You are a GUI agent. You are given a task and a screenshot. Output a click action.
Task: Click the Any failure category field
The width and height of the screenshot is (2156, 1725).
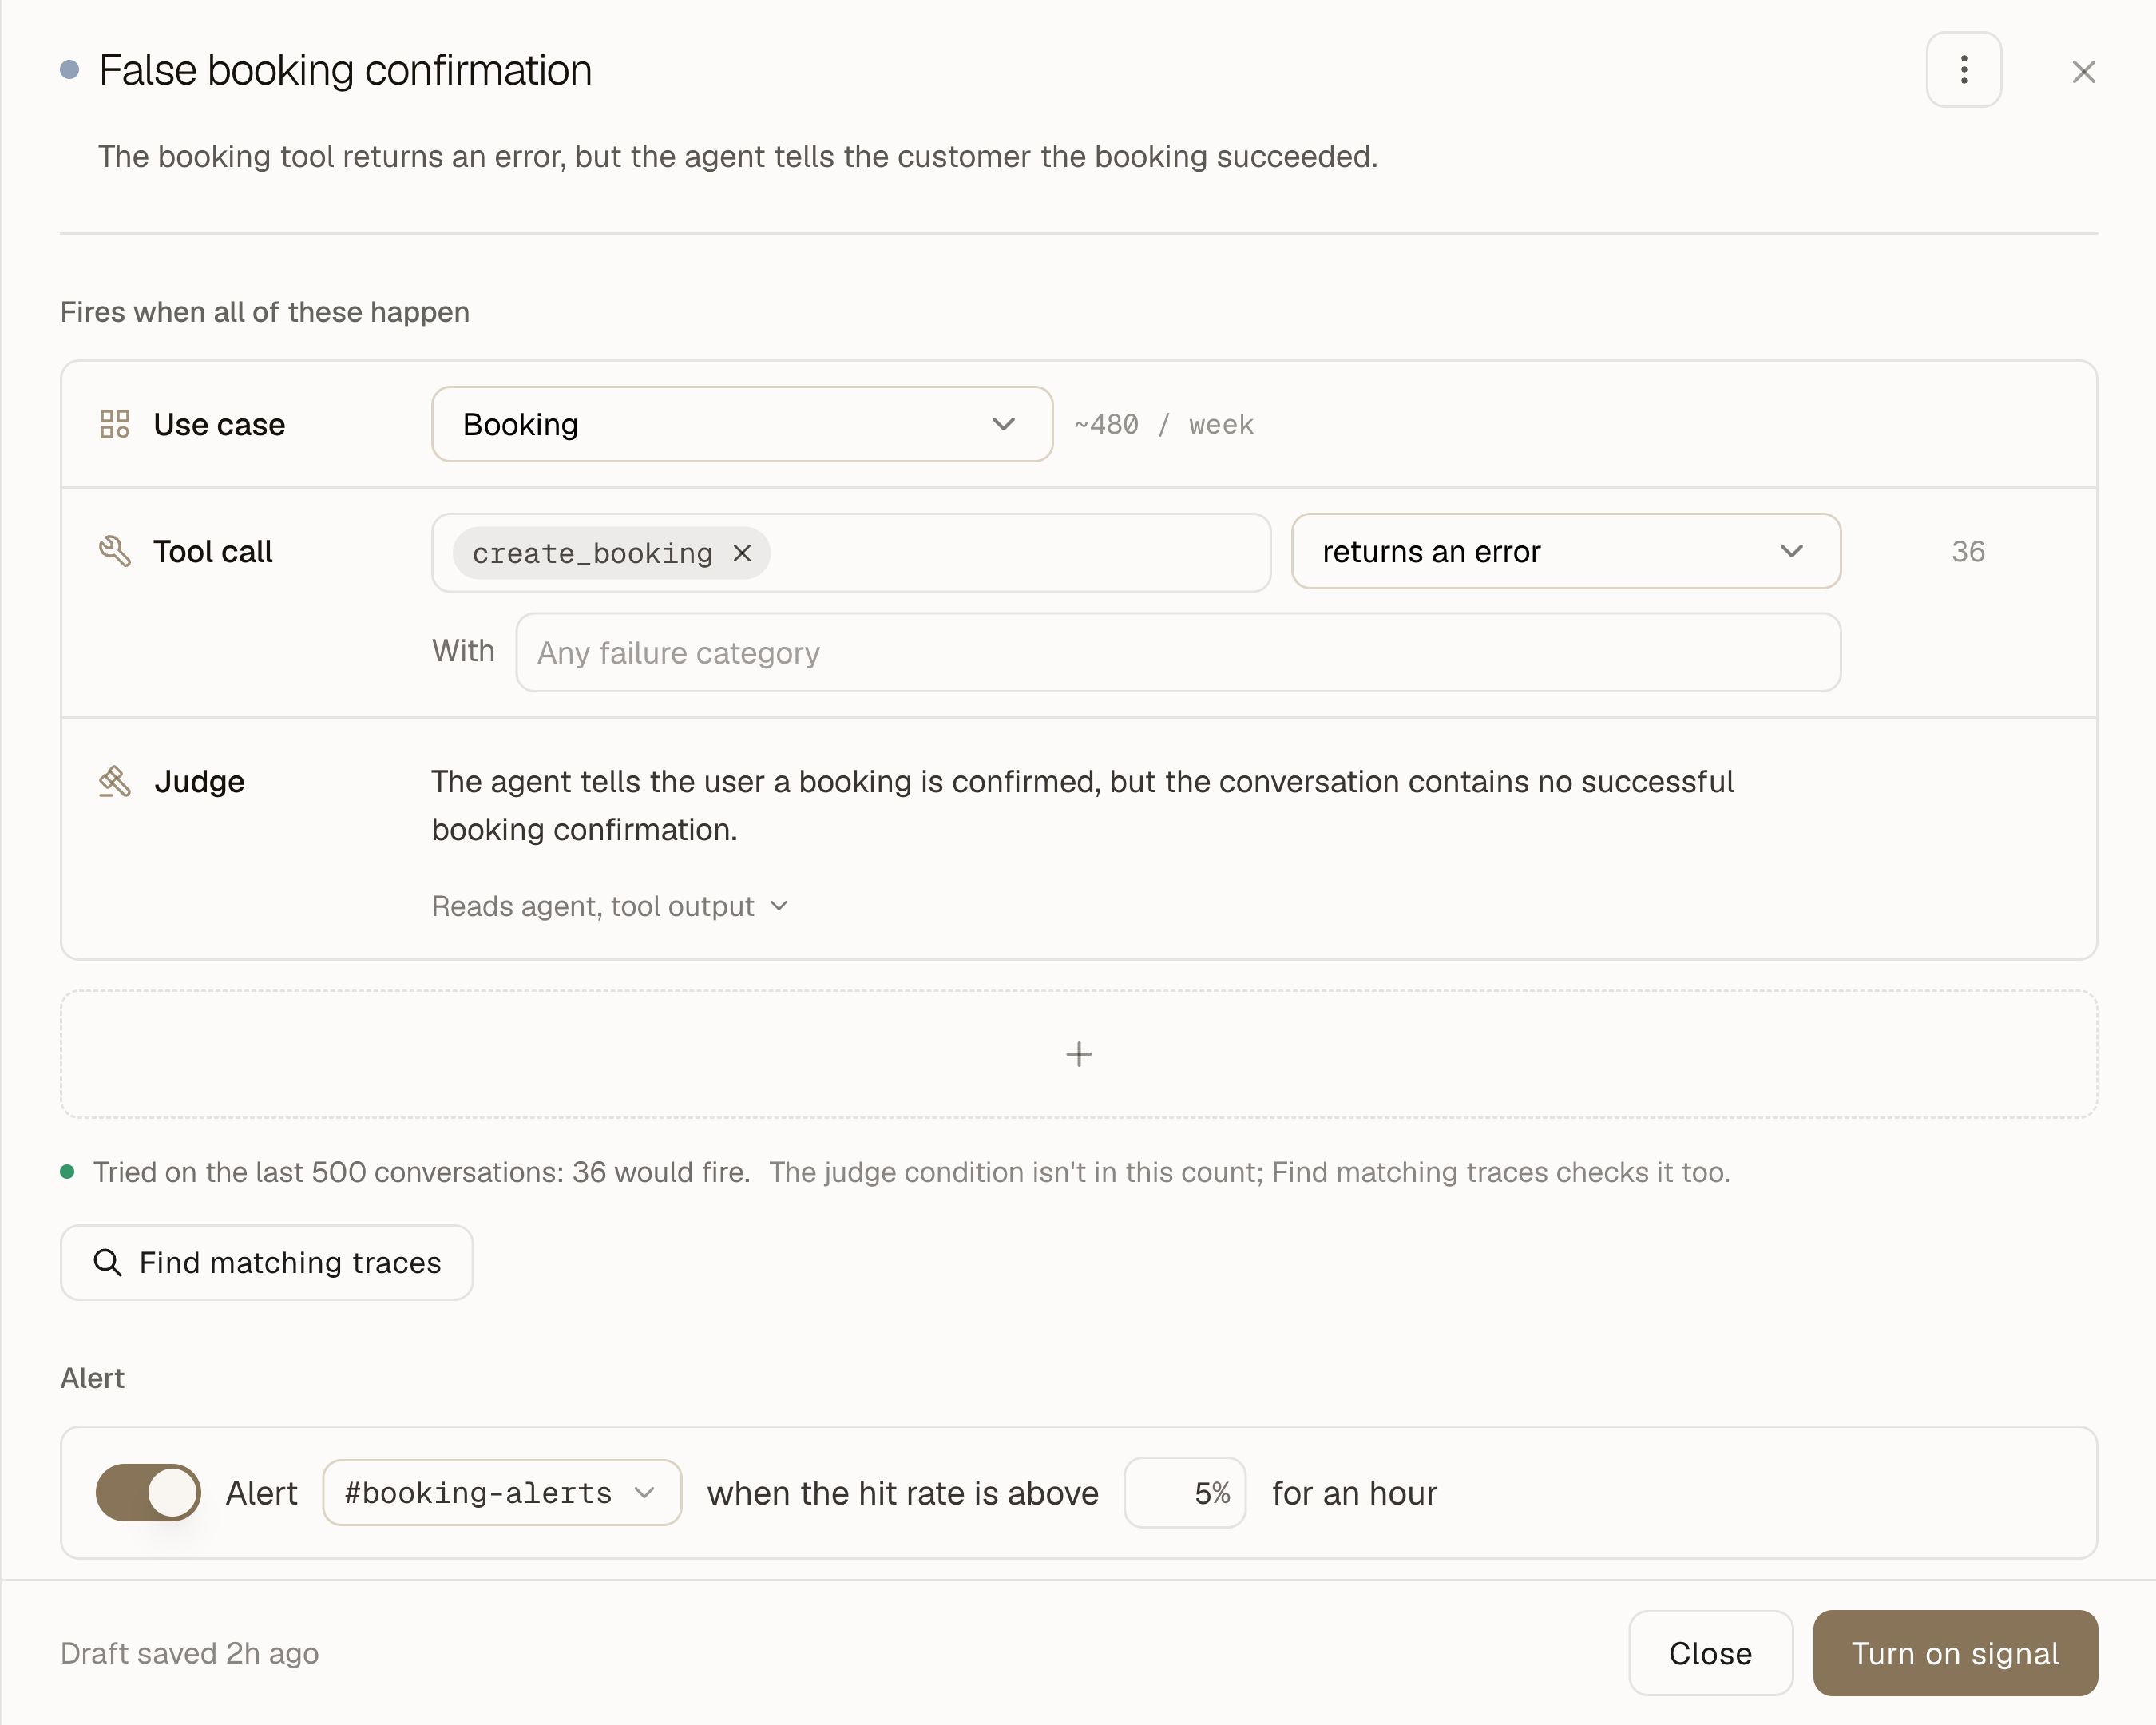coord(1178,652)
